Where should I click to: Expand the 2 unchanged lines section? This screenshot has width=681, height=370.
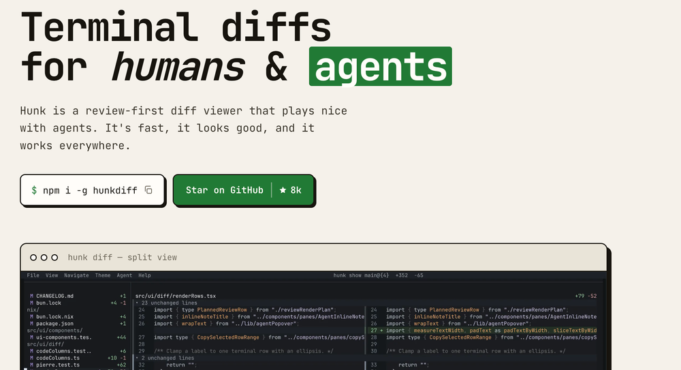point(165,358)
